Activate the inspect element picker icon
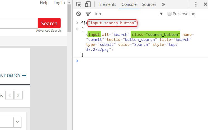This screenshot has height=130, width=208. [x=79, y=4]
